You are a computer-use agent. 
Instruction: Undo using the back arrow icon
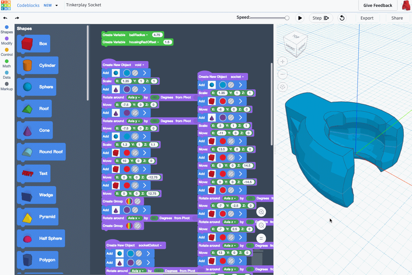pos(5,18)
